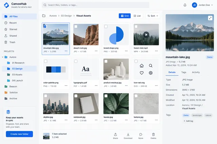217x144 pixels.
Task: Delete the selected item
Action: (x=153, y=136)
